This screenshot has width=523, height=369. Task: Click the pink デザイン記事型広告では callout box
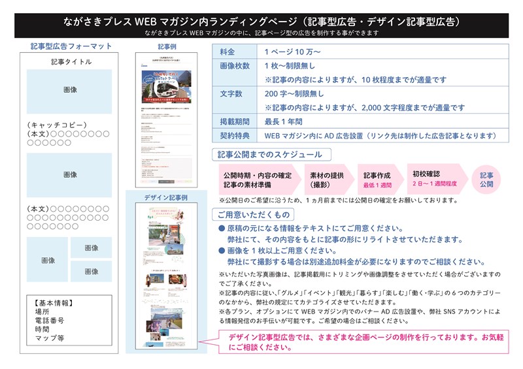click(x=363, y=342)
